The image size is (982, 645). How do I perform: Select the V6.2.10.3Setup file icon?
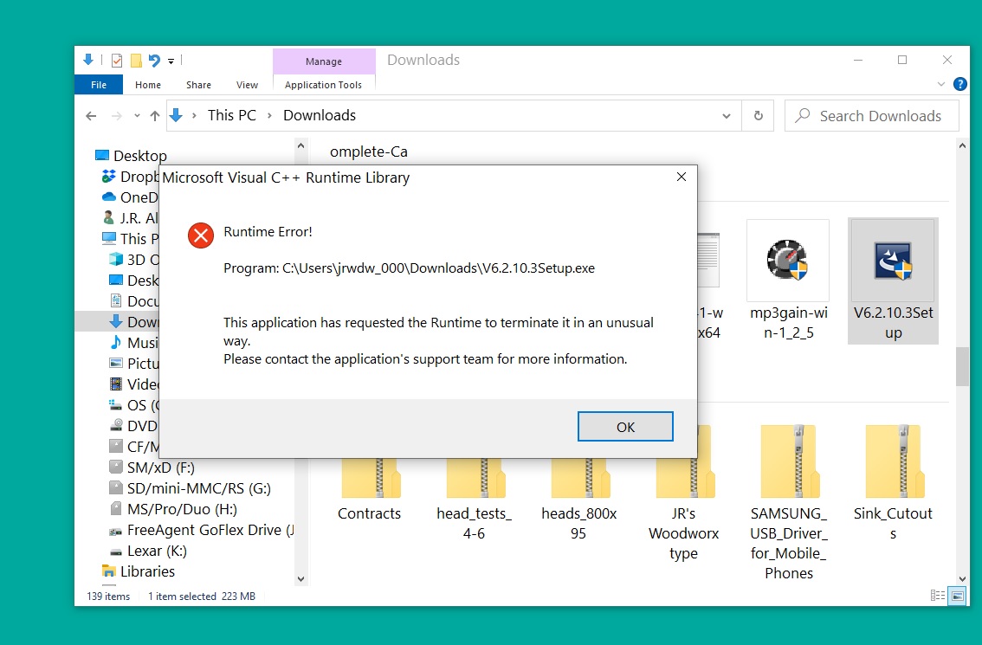[892, 261]
